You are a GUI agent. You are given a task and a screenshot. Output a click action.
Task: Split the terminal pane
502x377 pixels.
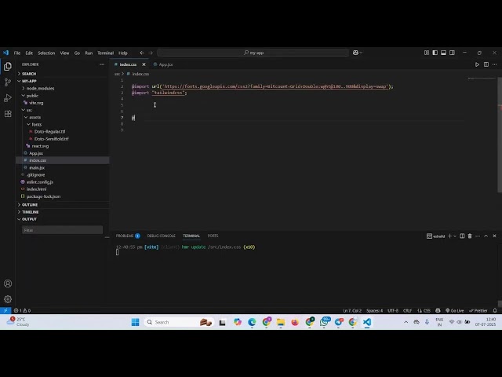coord(462,236)
